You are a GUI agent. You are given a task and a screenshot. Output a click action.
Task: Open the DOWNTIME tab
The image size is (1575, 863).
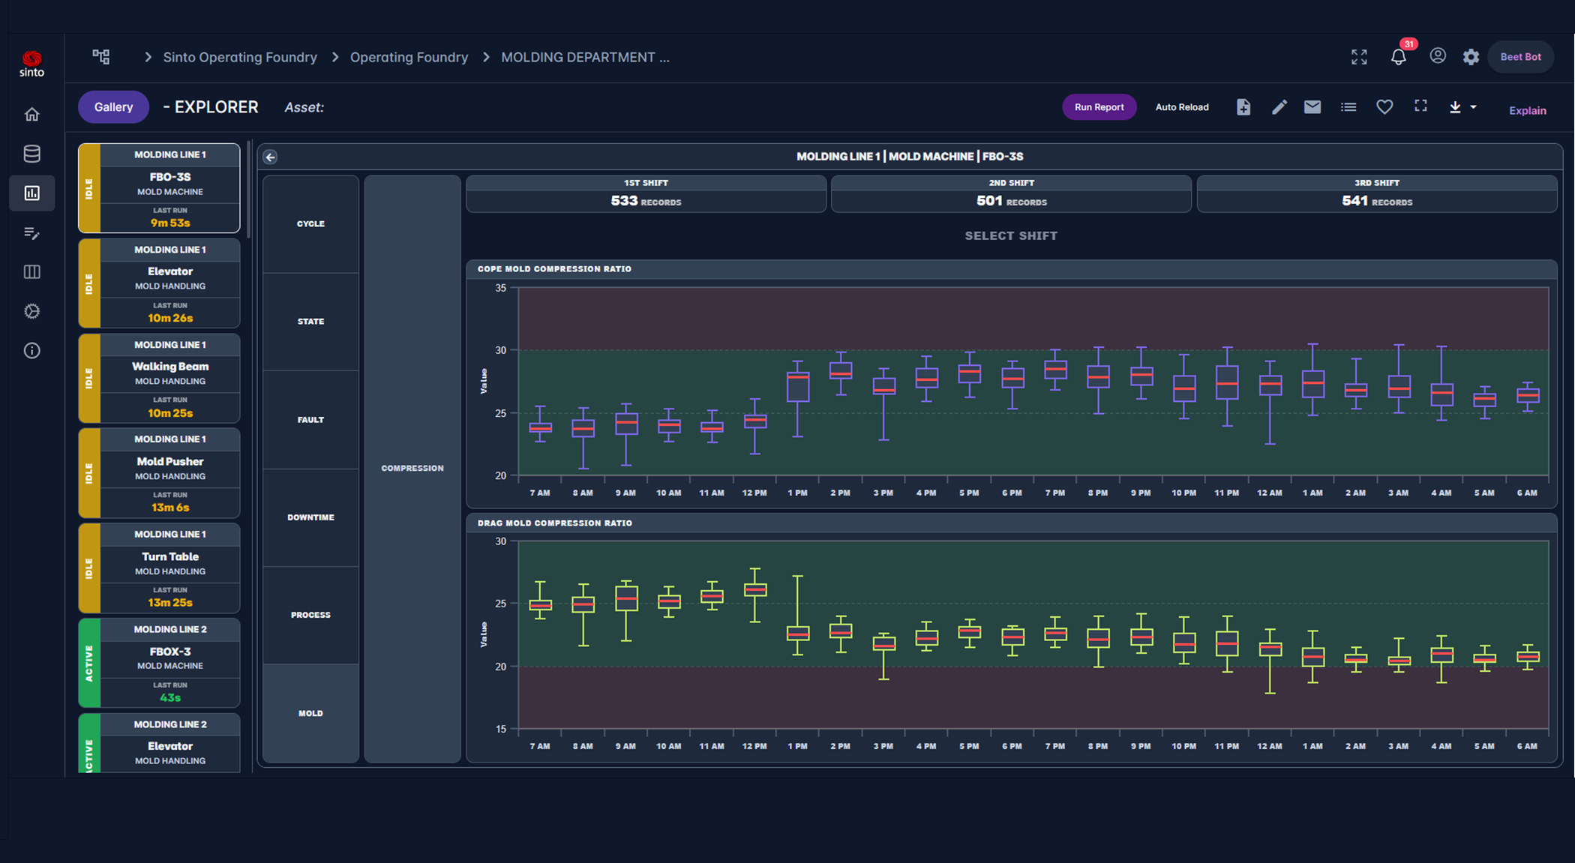click(x=310, y=517)
